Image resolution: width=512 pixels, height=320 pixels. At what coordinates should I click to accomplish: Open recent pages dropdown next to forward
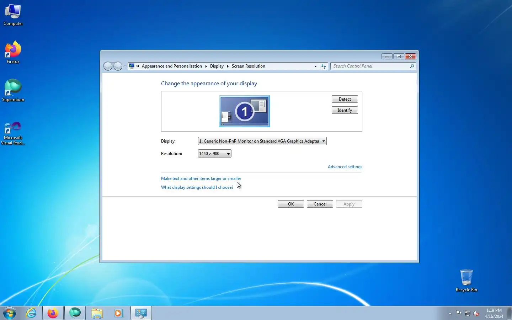coord(125,66)
